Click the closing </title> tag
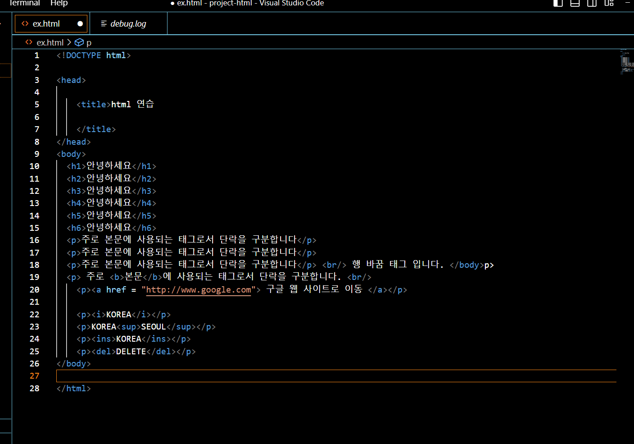The height and width of the screenshot is (444, 634). click(x=96, y=129)
